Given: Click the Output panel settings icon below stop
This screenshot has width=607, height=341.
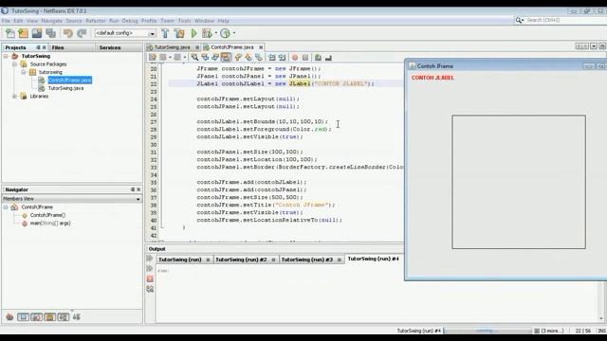Looking at the screenshot, I should 150,289.
